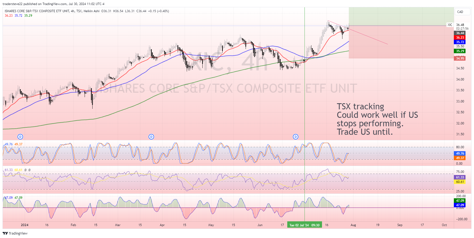Click the stochastic 49.37 orange legend value
This screenshot has height=238, width=474.
point(18,144)
